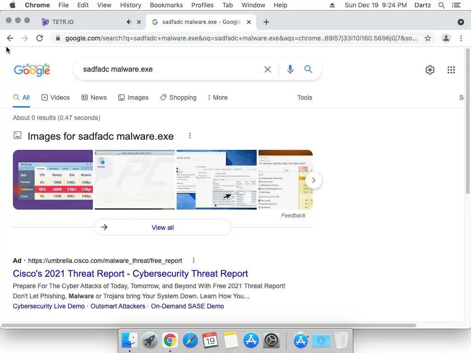Open the Chrome File menu
Screen dimensions: 471x353
[63, 5]
